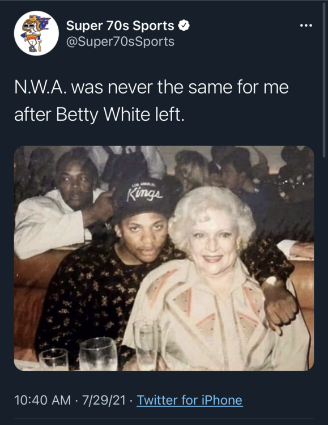Click the divider line below the timestamp
Screen dimensions: 328x425
click(164, 419)
